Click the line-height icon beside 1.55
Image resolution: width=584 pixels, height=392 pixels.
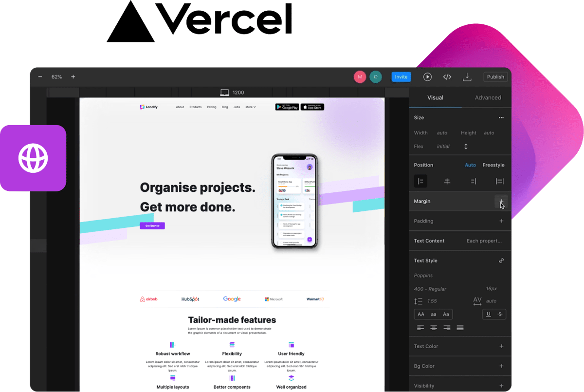pos(419,301)
